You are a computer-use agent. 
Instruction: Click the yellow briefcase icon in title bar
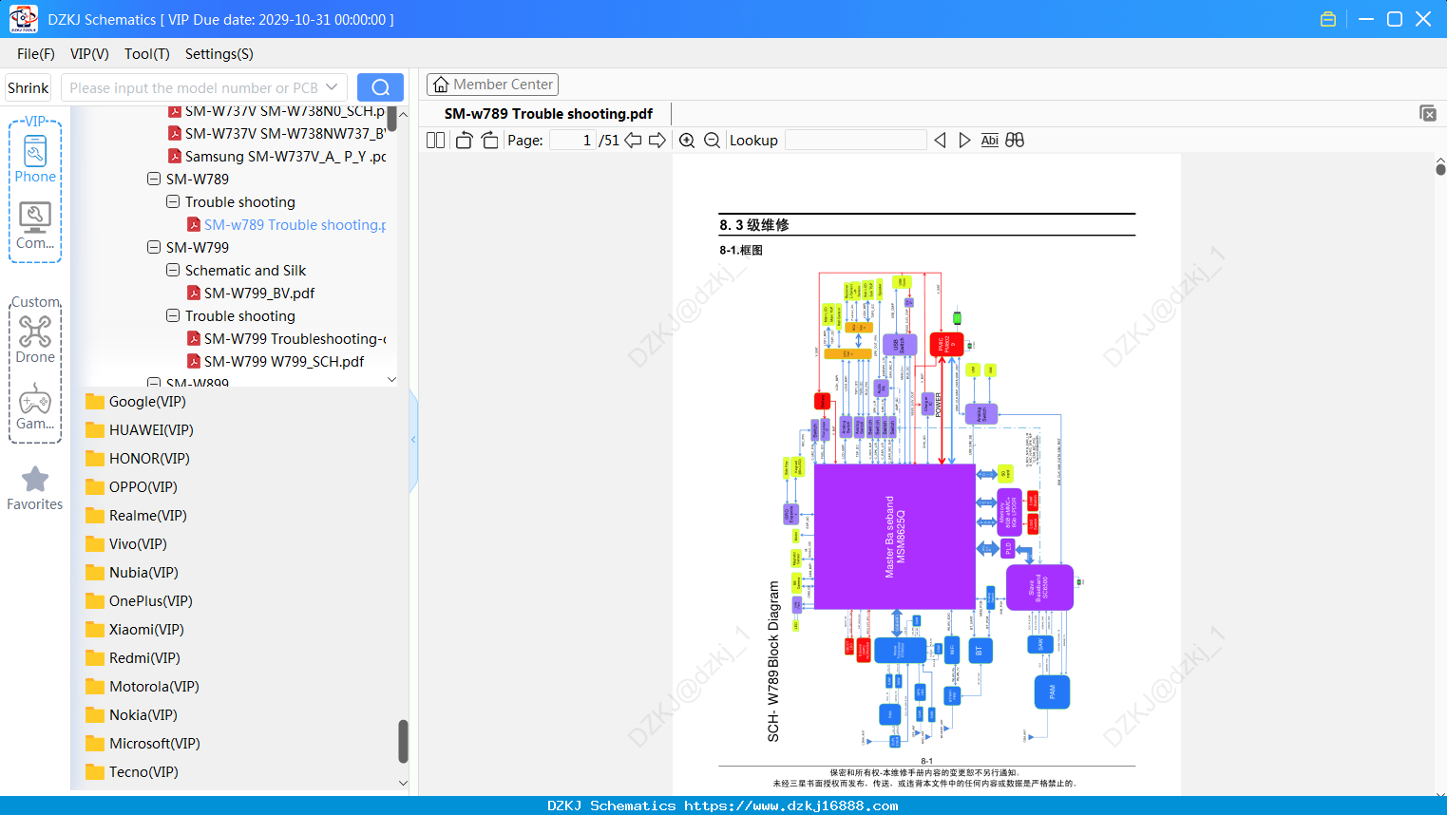click(1328, 19)
